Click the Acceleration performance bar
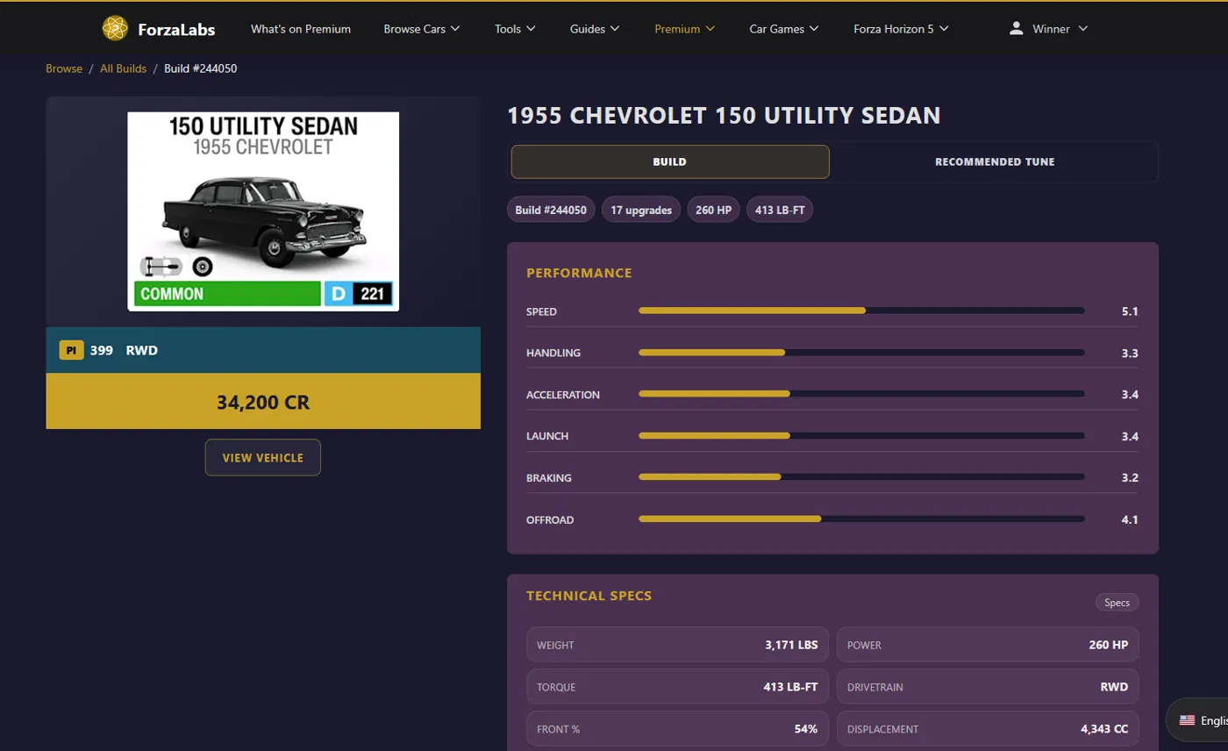Viewport: 1228px width, 751px height. [x=861, y=394]
